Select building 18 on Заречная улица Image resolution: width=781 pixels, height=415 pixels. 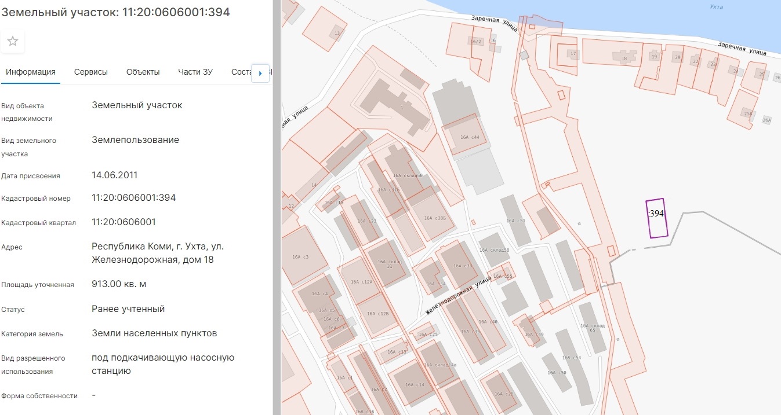623,58
